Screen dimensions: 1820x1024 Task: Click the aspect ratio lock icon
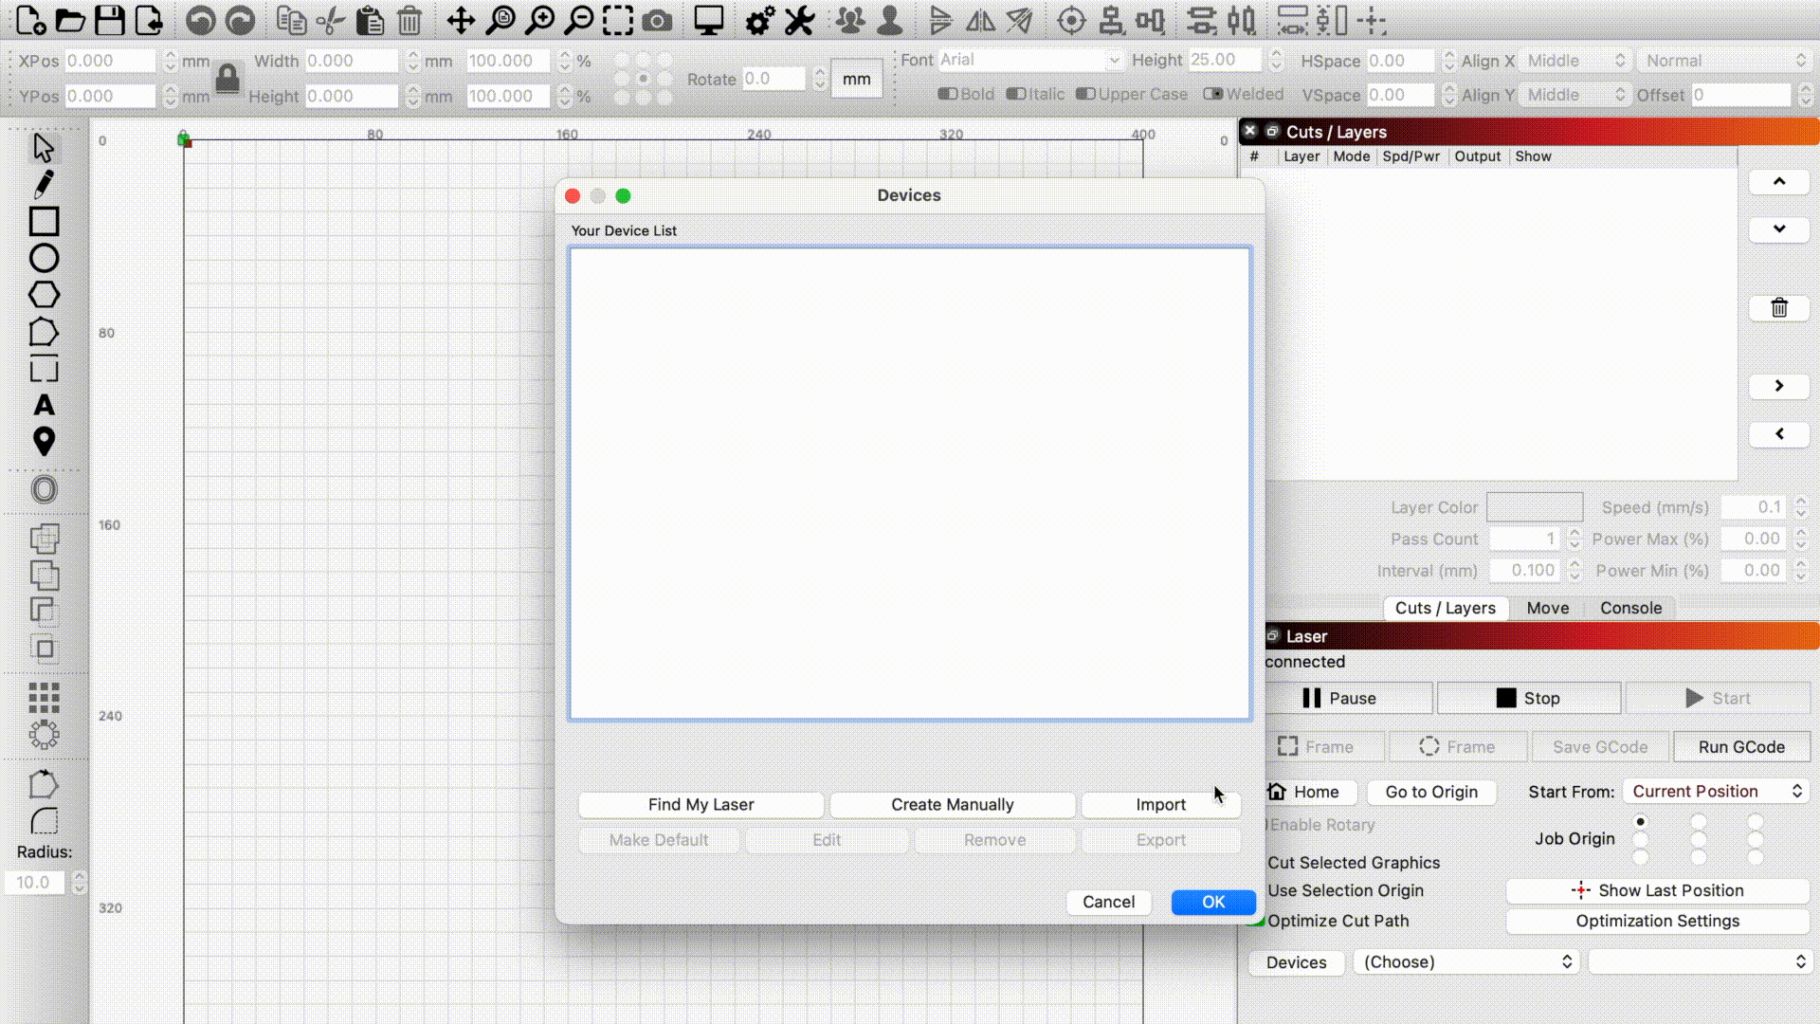click(227, 78)
